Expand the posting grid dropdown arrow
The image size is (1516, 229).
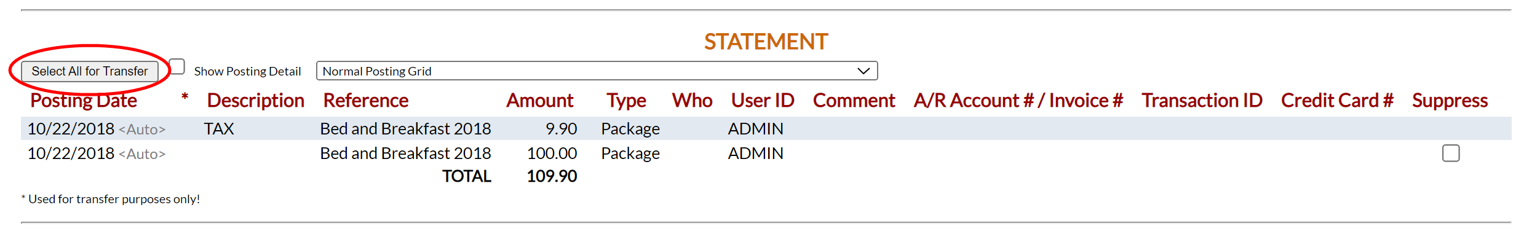pos(863,71)
